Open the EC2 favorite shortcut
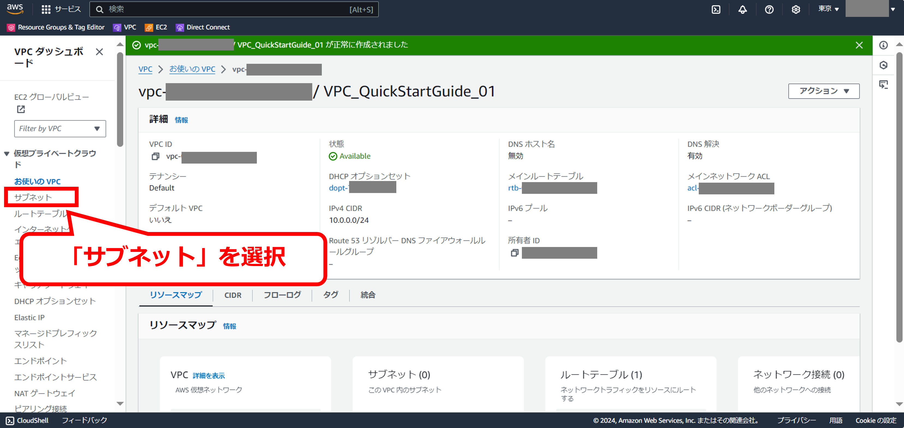Screen dimensions: 904x428 156,27
